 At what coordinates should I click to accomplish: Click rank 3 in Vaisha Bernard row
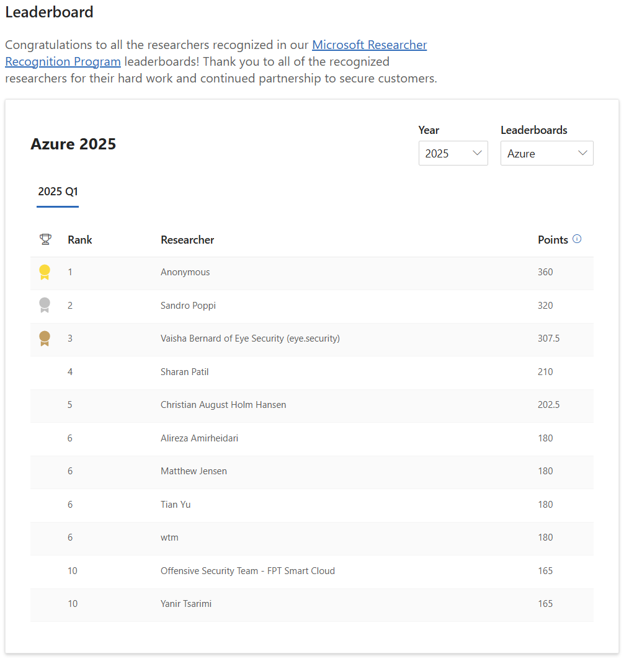[x=70, y=338]
